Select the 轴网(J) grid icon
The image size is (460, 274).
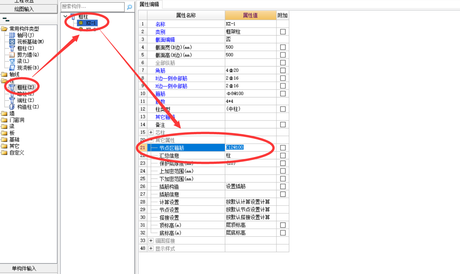[12, 35]
